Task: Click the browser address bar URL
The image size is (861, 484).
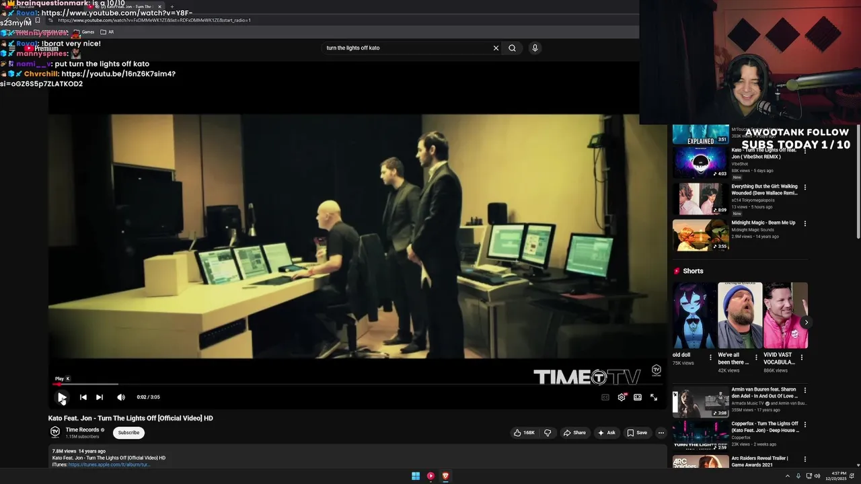Action: click(154, 20)
